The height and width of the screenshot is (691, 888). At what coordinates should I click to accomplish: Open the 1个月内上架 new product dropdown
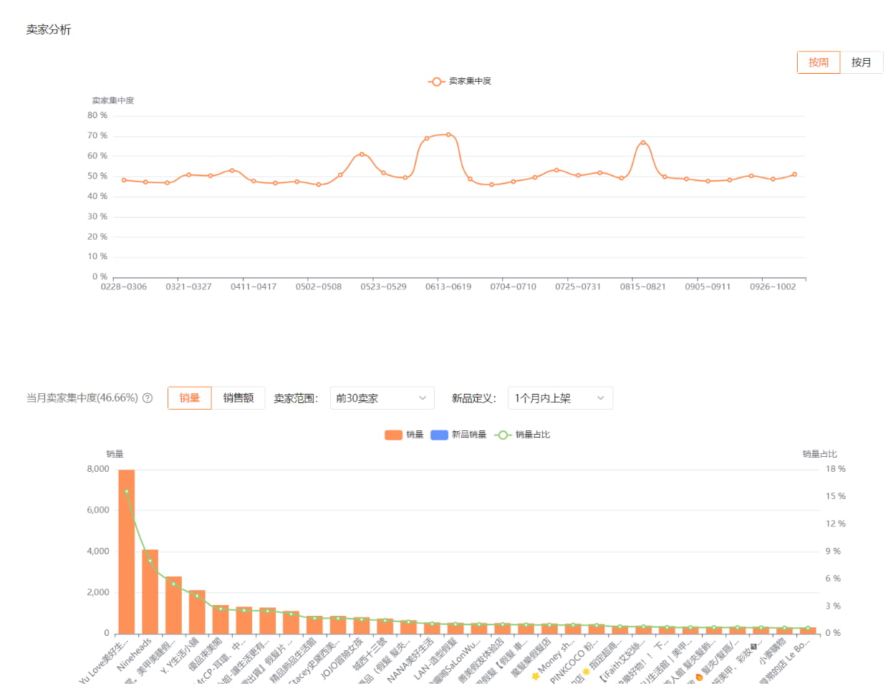click(559, 398)
